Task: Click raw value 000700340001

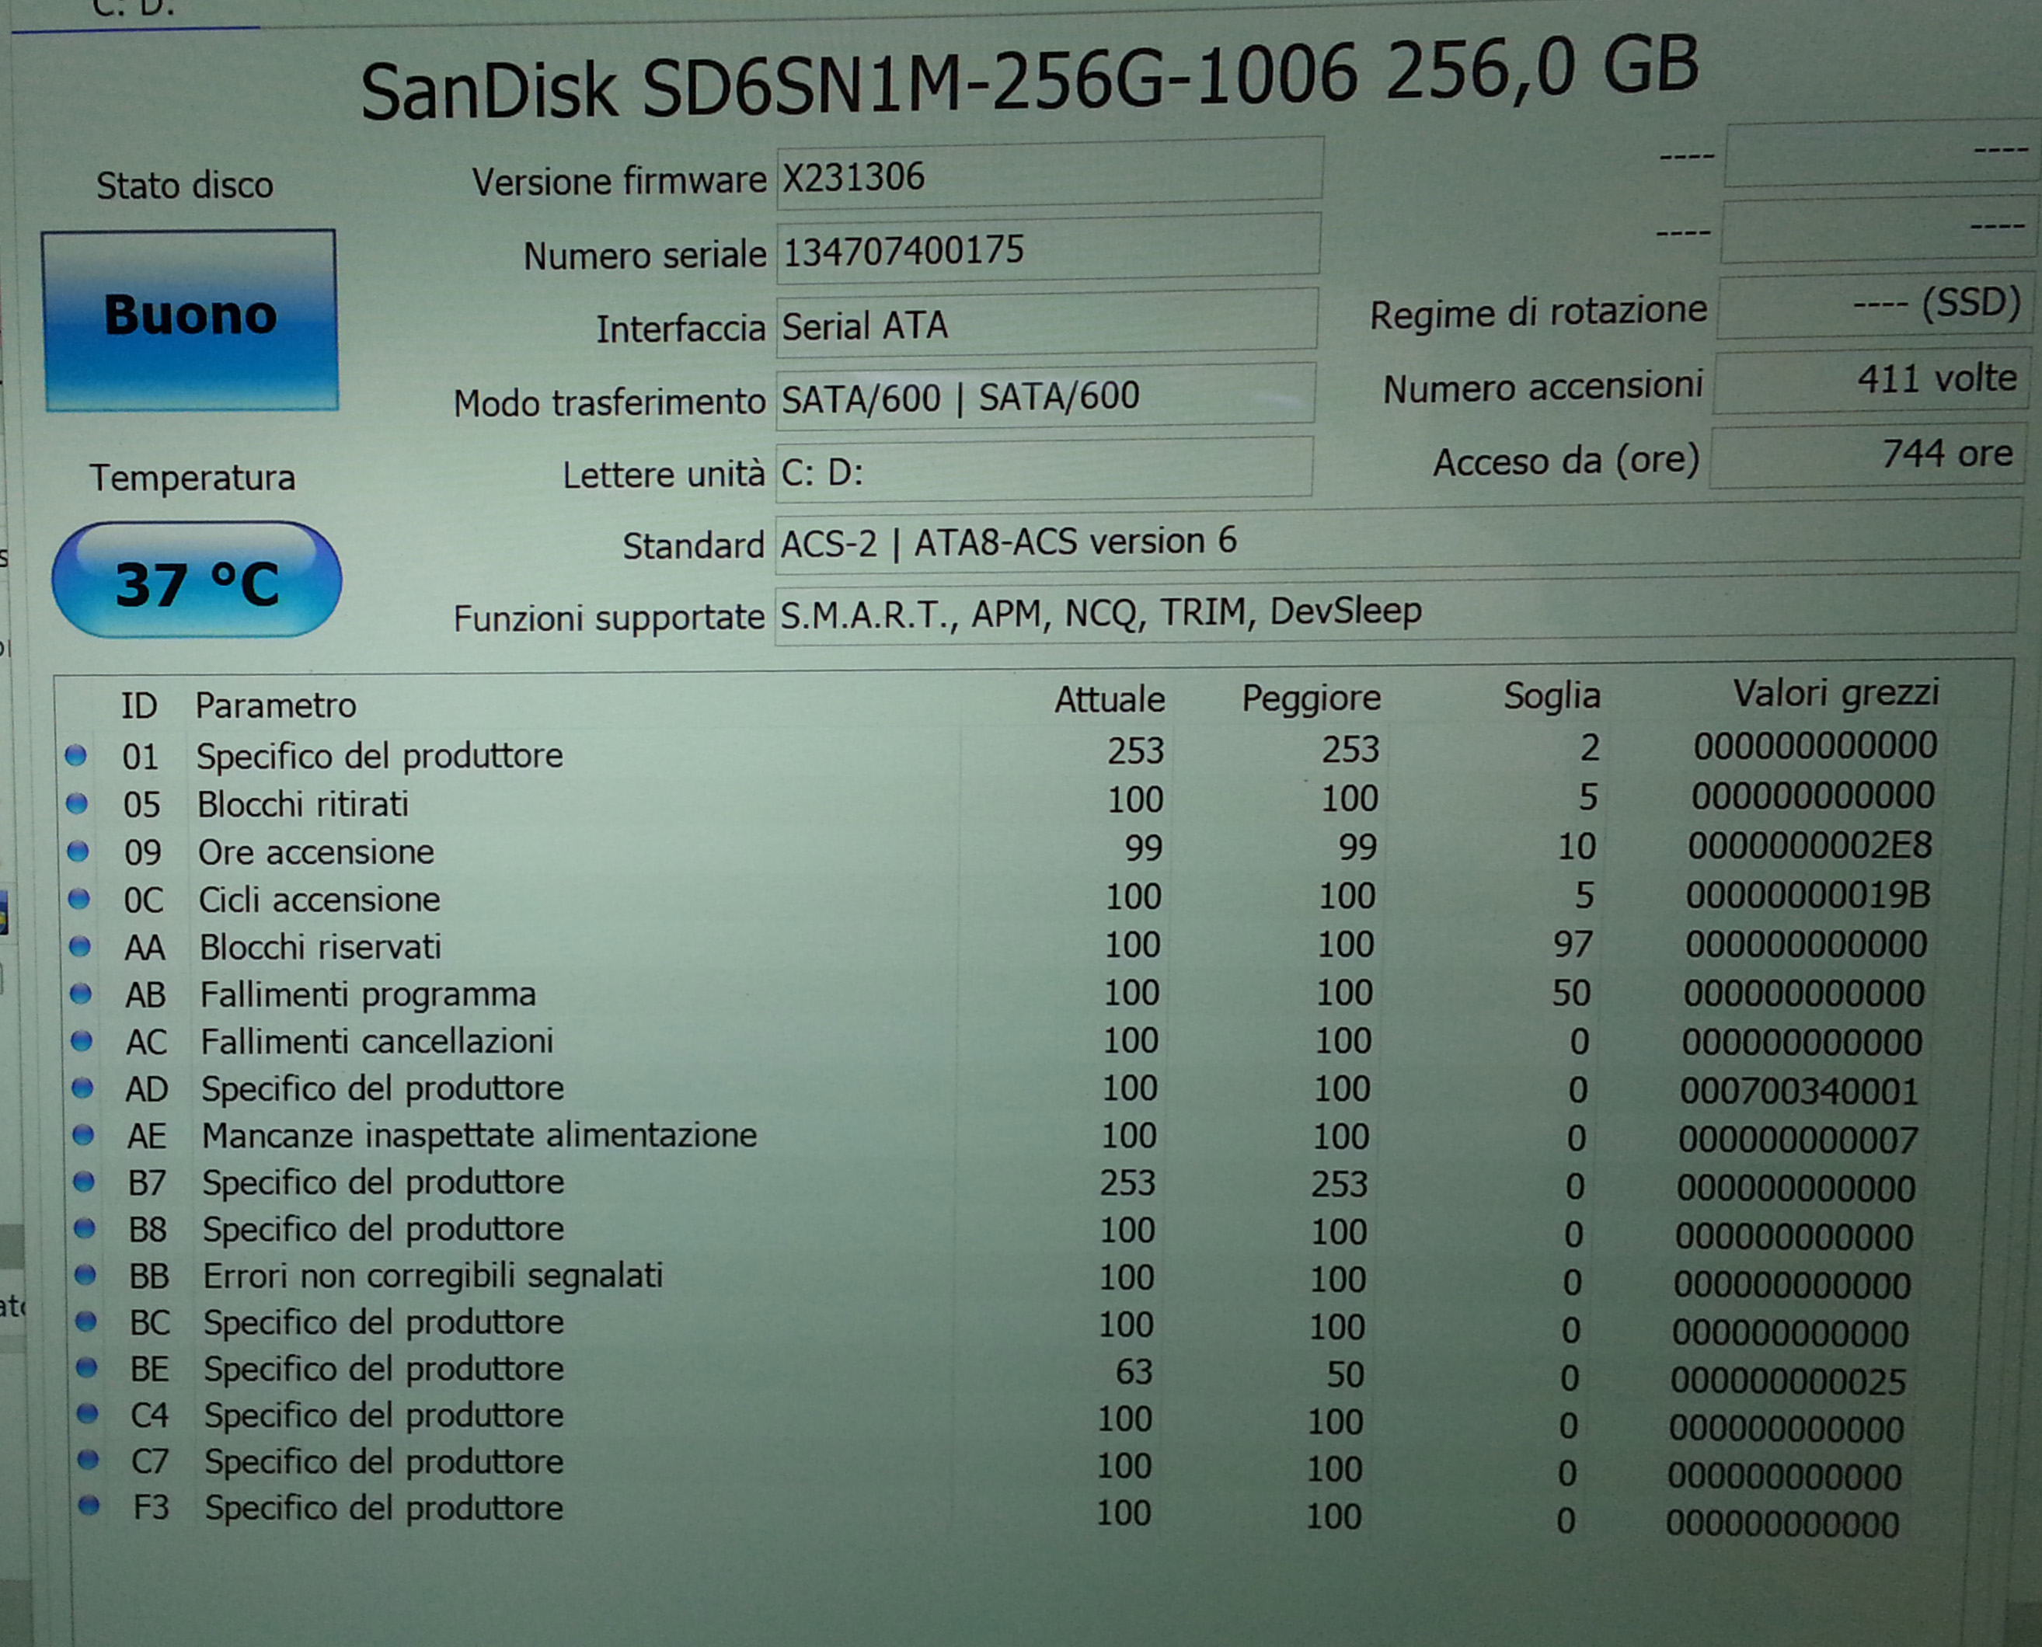Action: [x=1799, y=1091]
